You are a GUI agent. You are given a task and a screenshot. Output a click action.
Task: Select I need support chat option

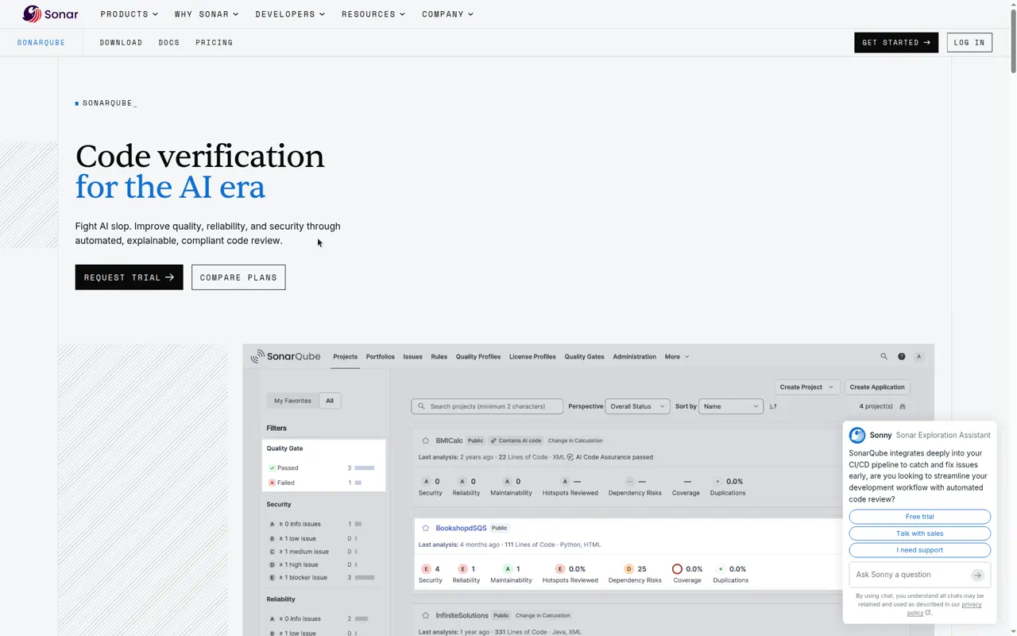pyautogui.click(x=920, y=550)
